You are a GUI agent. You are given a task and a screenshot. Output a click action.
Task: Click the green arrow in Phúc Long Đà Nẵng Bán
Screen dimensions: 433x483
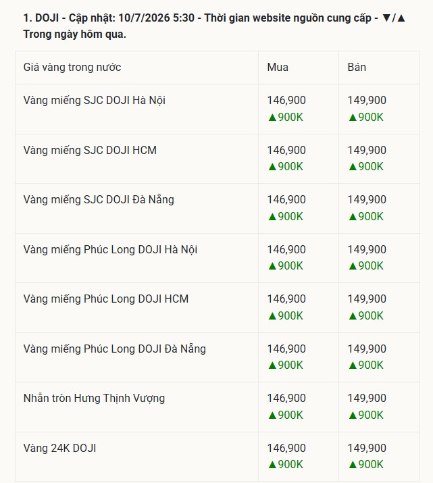pyautogui.click(x=353, y=365)
